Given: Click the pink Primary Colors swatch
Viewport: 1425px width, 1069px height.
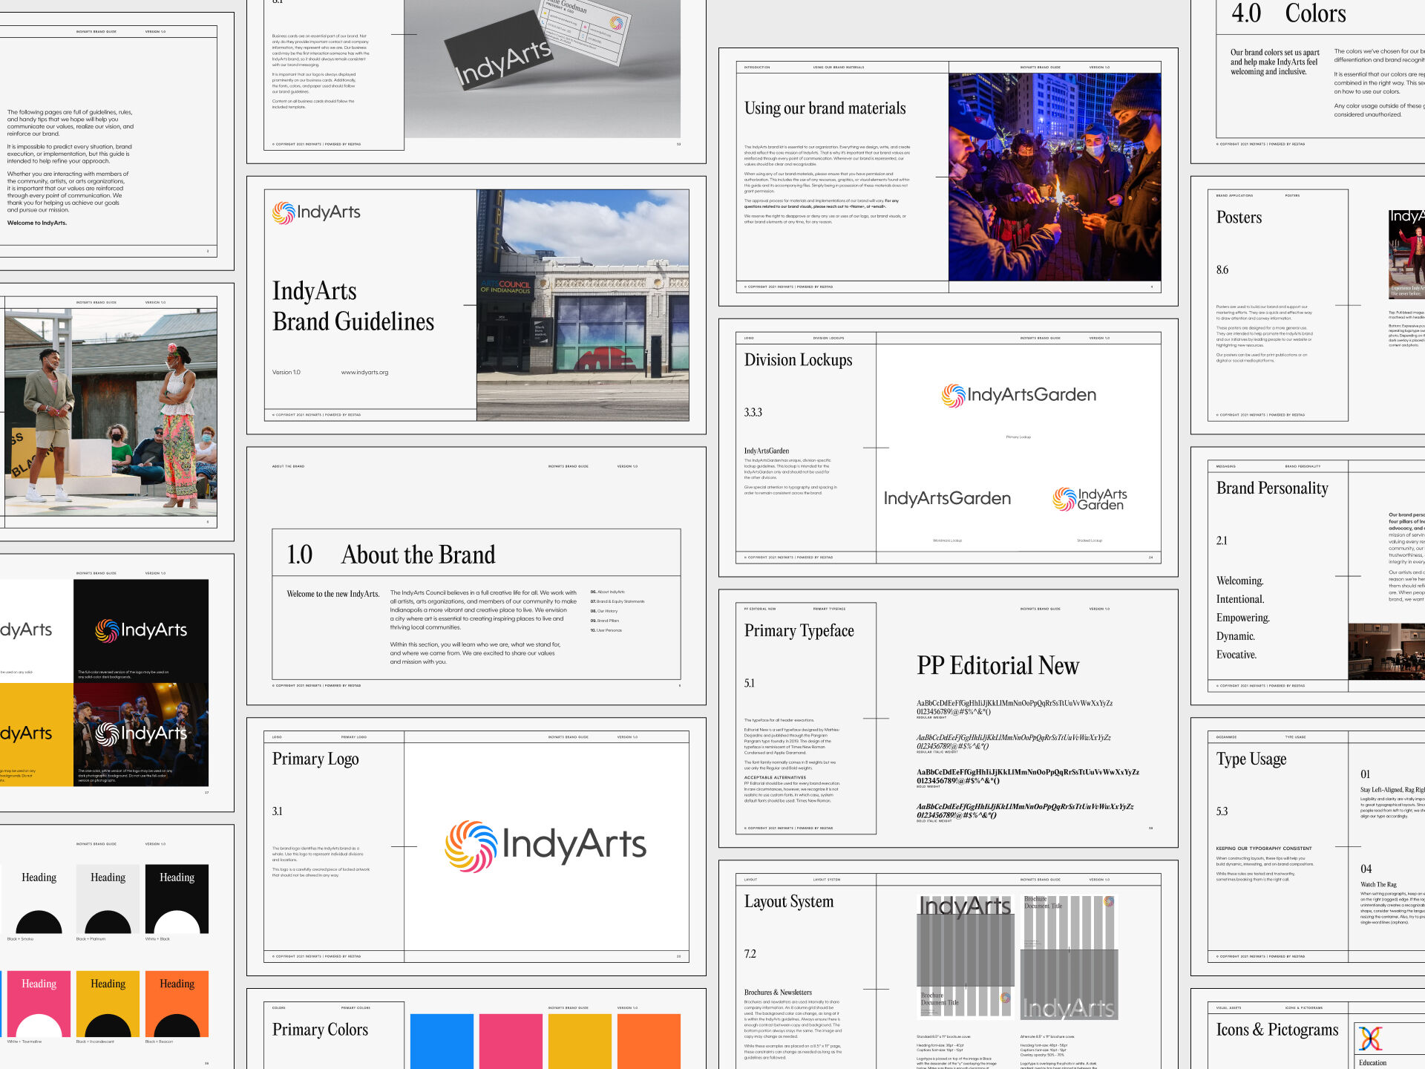Looking at the screenshot, I should tap(511, 1041).
